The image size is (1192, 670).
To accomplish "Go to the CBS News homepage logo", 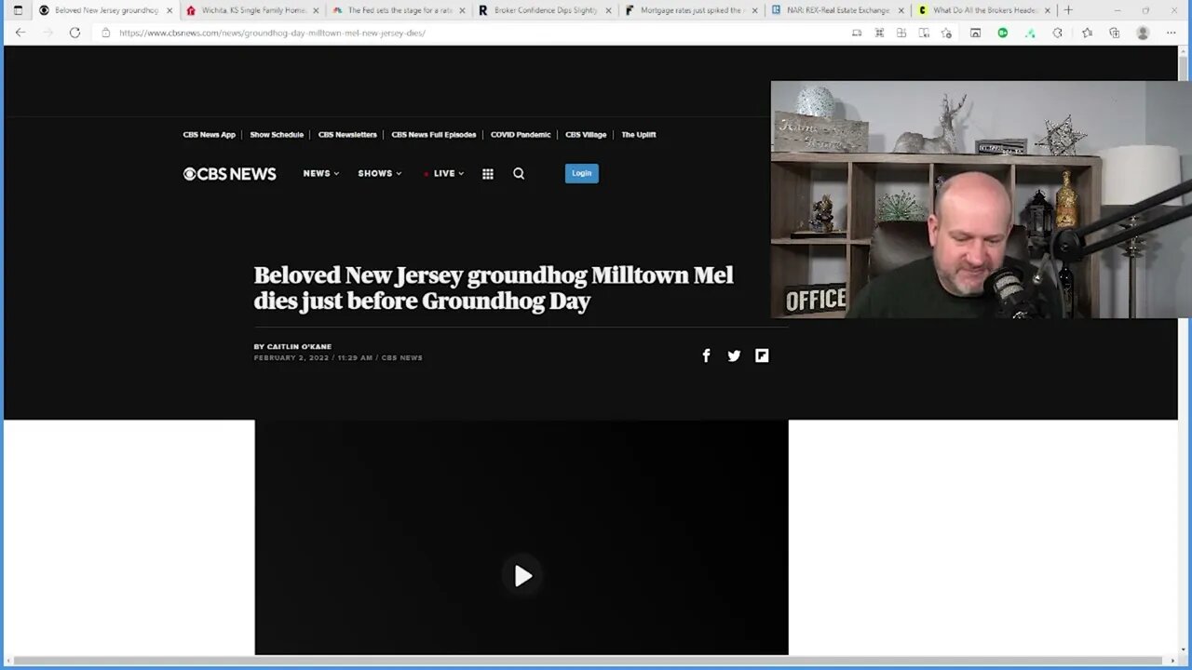I will point(230,174).
